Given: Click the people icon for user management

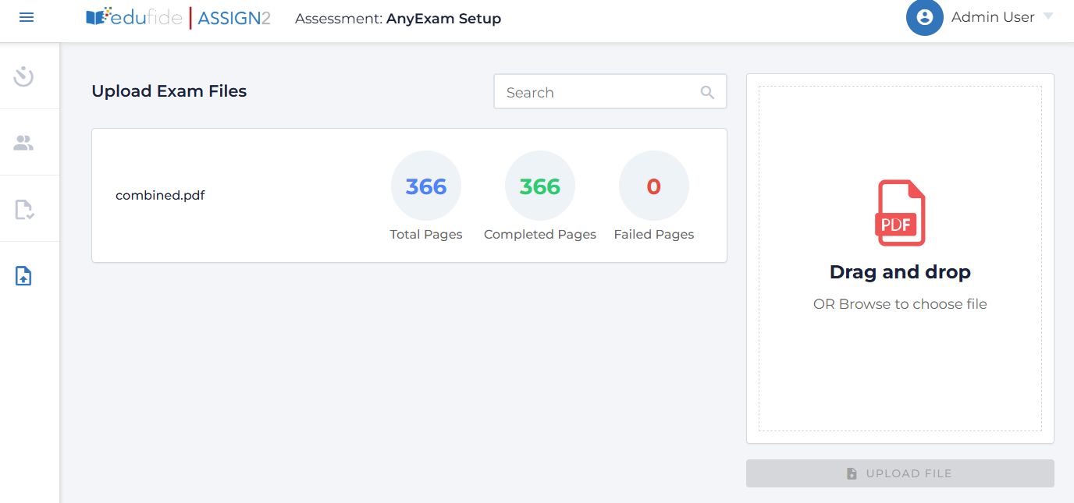Looking at the screenshot, I should point(23,142).
